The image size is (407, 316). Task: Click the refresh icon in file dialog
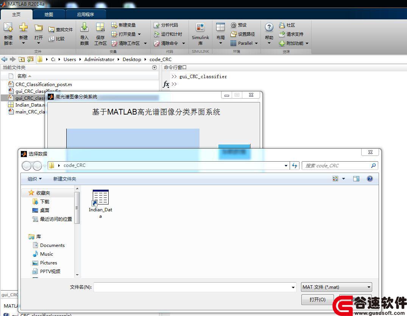point(295,165)
